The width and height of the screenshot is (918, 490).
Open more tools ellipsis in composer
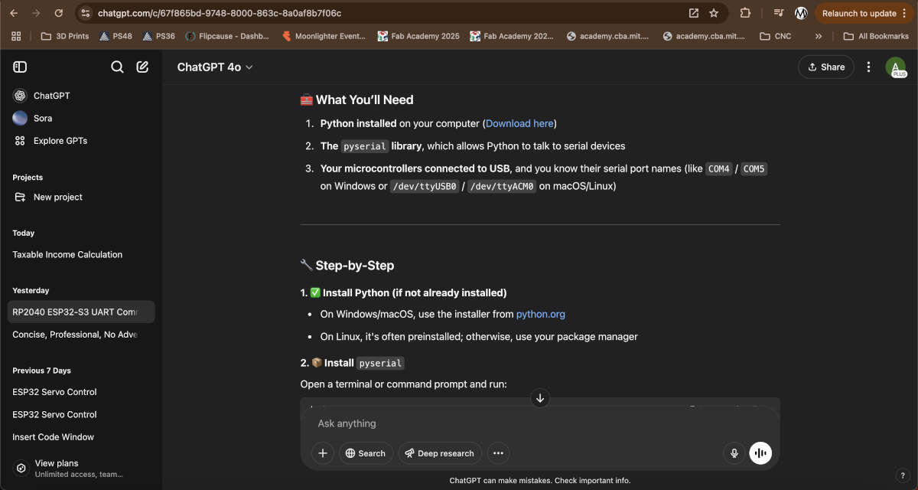(x=498, y=453)
